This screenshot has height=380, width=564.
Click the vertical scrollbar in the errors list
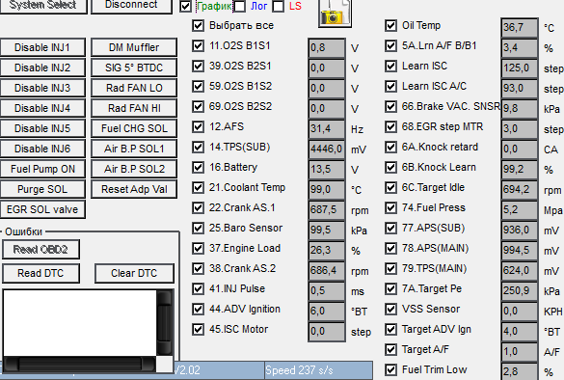(x=165, y=323)
